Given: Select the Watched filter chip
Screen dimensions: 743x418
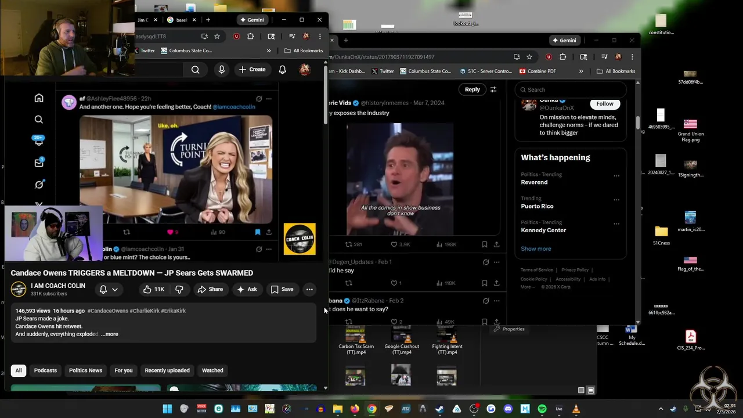Looking at the screenshot, I should pyautogui.click(x=212, y=370).
